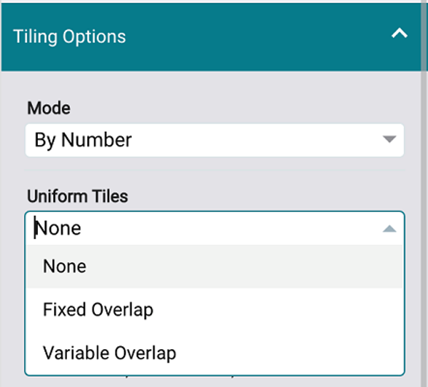Image resolution: width=428 pixels, height=387 pixels.
Task: Select None from the dropdown list
Action: coord(65,266)
